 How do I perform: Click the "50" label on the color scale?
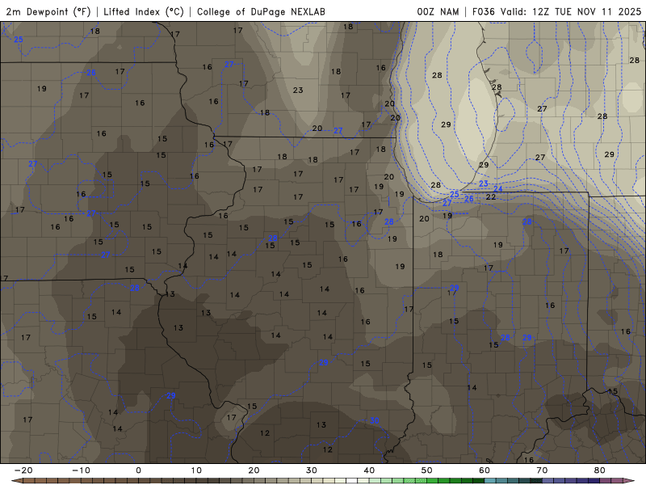pyautogui.click(x=427, y=470)
